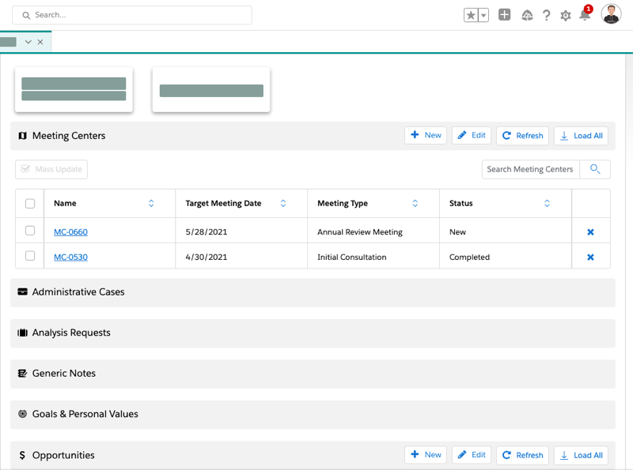Open the user profile avatar
This screenshot has height=470, width=633.
(x=611, y=14)
